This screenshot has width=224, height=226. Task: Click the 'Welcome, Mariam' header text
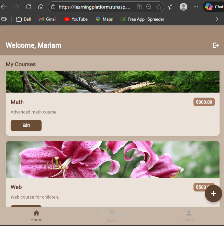[x=34, y=45]
